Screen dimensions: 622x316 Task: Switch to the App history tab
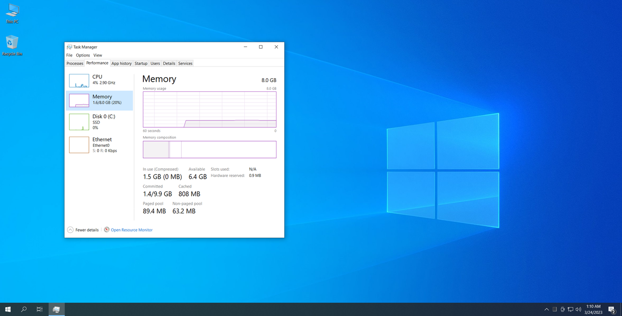click(x=121, y=63)
